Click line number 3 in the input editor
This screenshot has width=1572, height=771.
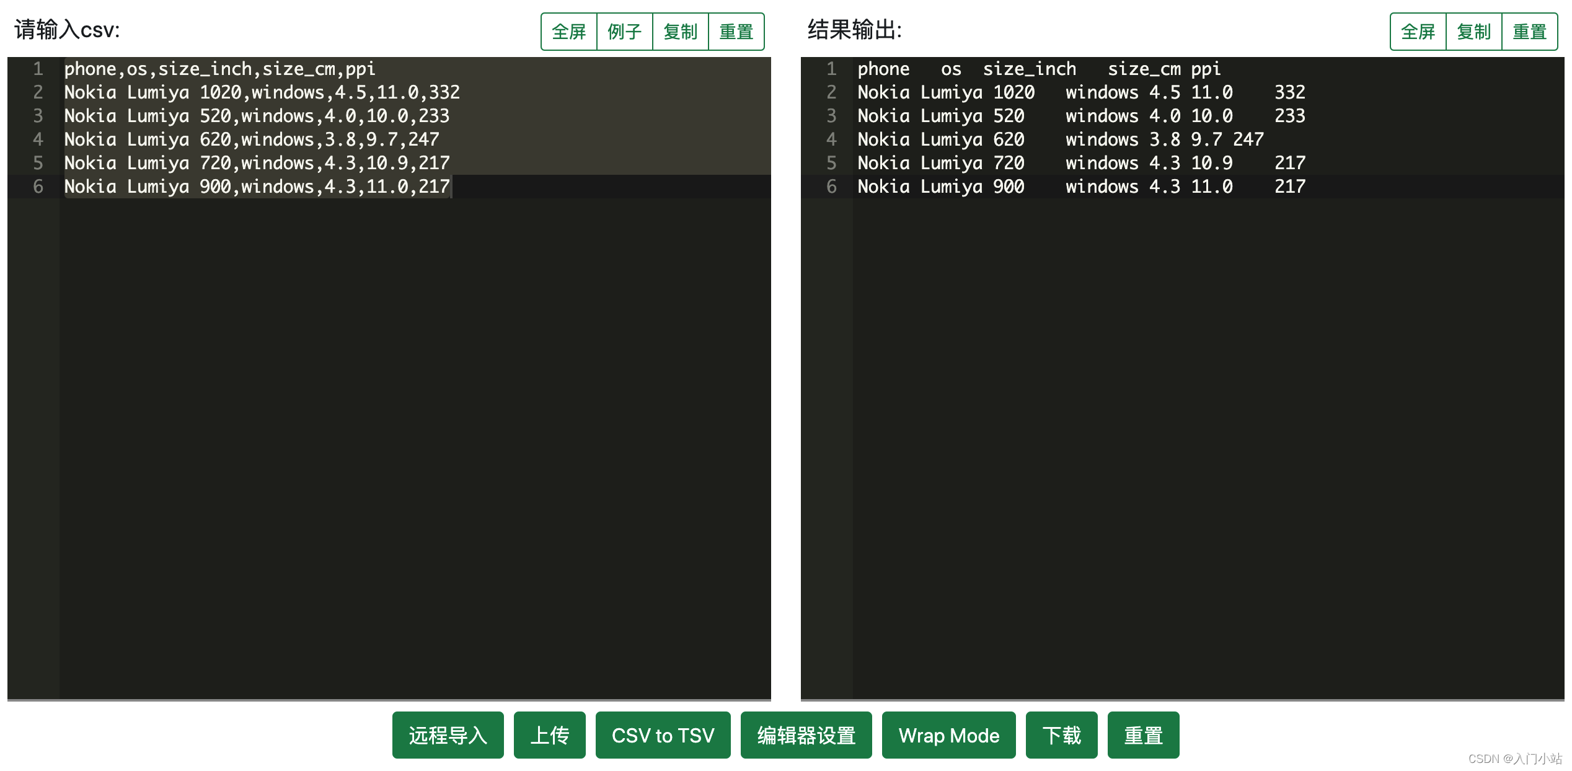click(x=38, y=115)
